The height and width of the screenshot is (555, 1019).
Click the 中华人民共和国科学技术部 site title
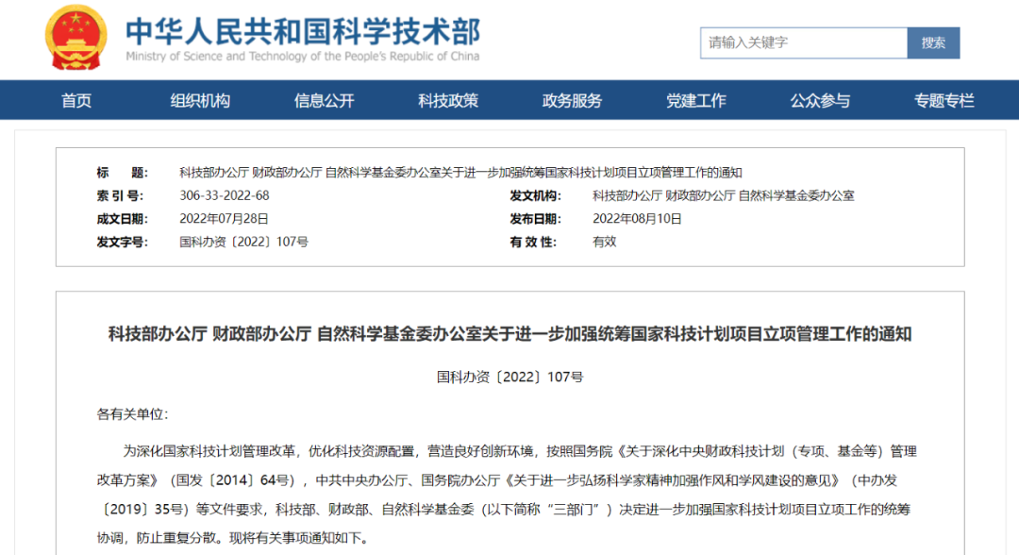[302, 30]
